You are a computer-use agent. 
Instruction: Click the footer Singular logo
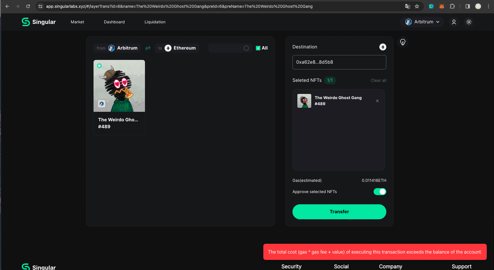(39, 267)
